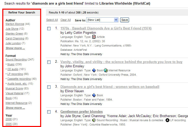188x127 pixels.
Task: Click the Results 1-10 of about 358 text
Action: click(74, 12)
